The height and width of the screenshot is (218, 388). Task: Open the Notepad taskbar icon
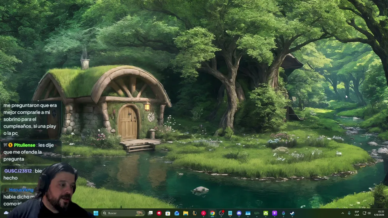tap(230, 213)
